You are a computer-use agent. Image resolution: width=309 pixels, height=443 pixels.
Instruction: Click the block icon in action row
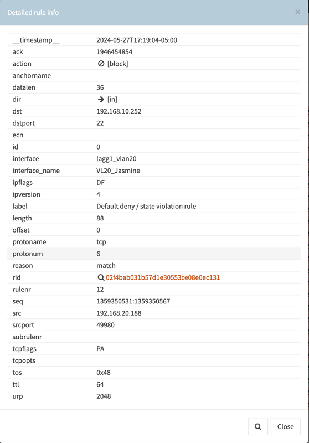click(101, 64)
